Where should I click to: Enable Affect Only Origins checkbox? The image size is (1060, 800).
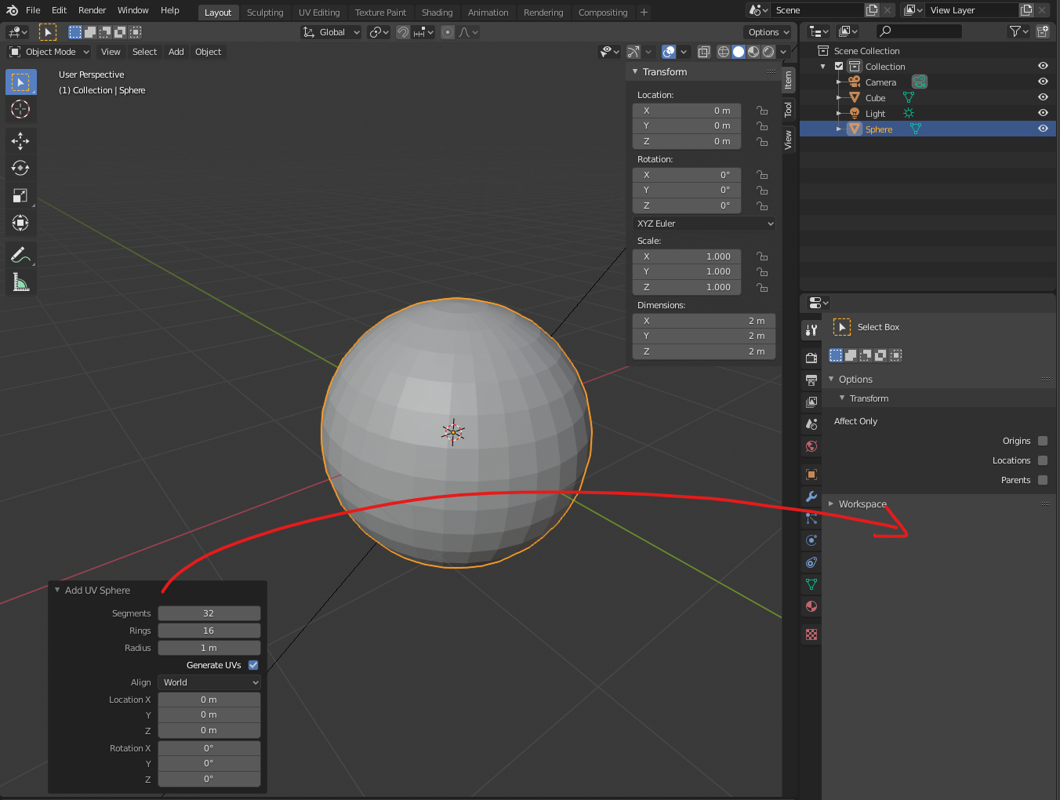pyautogui.click(x=1043, y=441)
